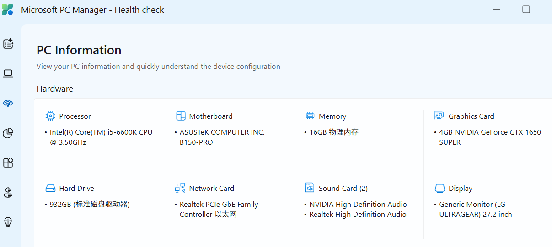Click the Motherboard icon
552x247 pixels.
[x=181, y=116]
